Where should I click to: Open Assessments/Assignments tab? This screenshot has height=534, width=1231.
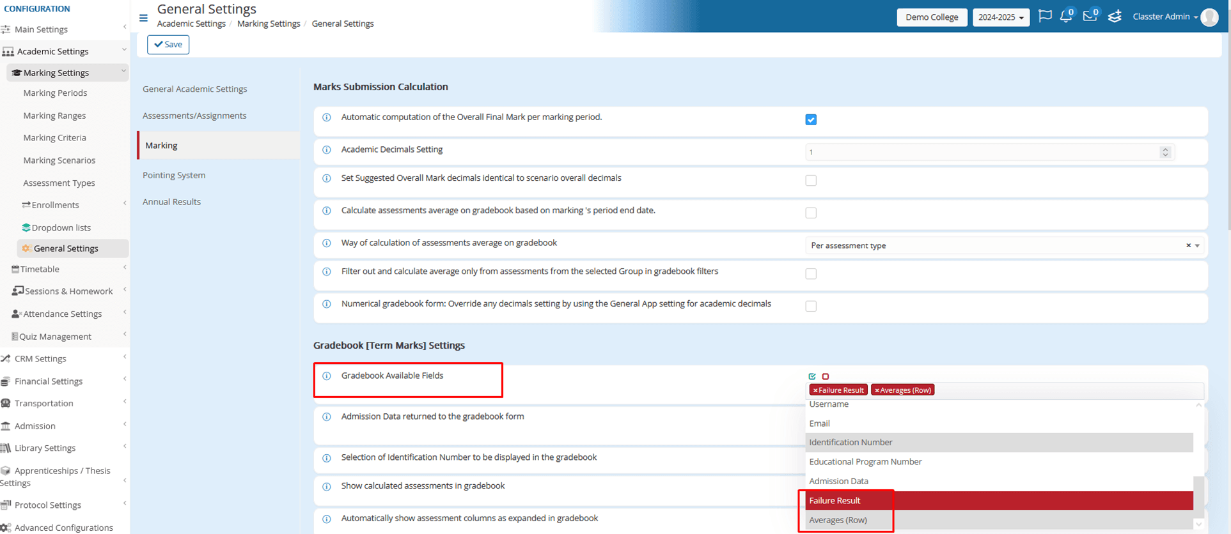click(194, 116)
